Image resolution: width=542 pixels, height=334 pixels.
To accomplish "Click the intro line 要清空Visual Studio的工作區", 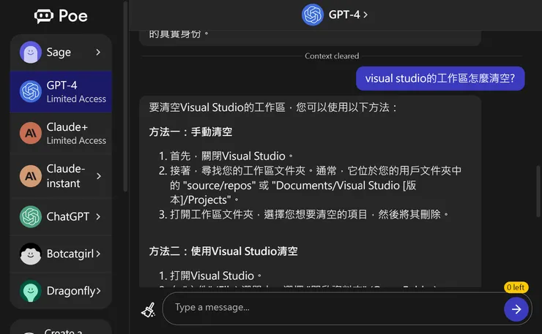I will click(273, 107).
